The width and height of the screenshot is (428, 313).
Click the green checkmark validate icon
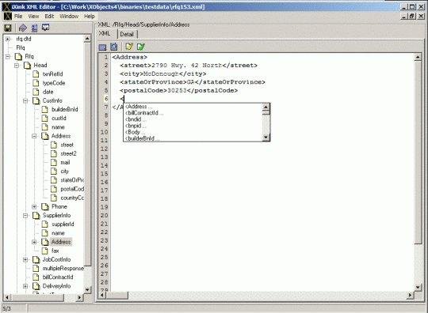[141, 47]
